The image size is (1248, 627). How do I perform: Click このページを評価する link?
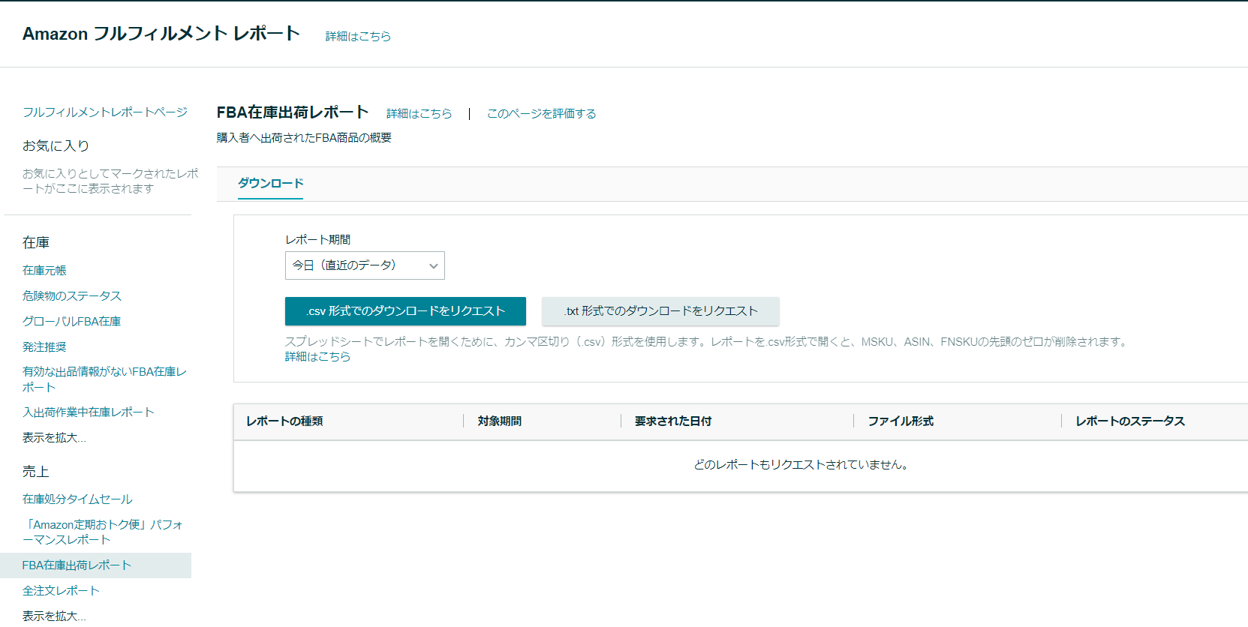pyautogui.click(x=541, y=113)
